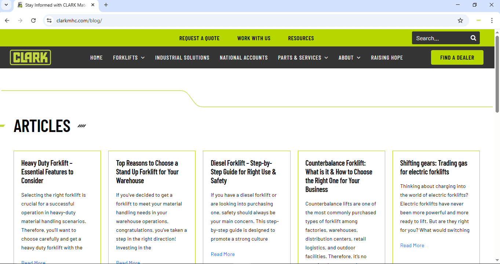Minimize the browser window
Image resolution: width=500 pixels, height=264 pixels.
click(458, 5)
